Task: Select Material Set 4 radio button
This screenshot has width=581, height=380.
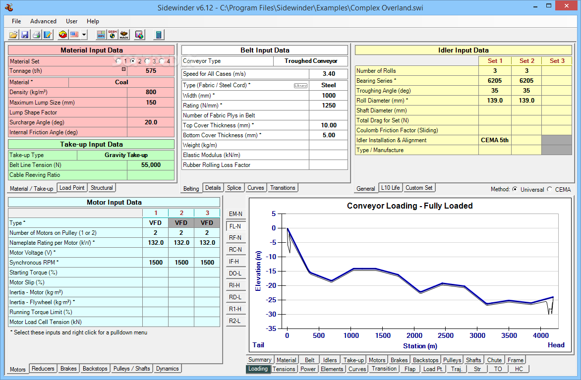Action: [x=162, y=61]
